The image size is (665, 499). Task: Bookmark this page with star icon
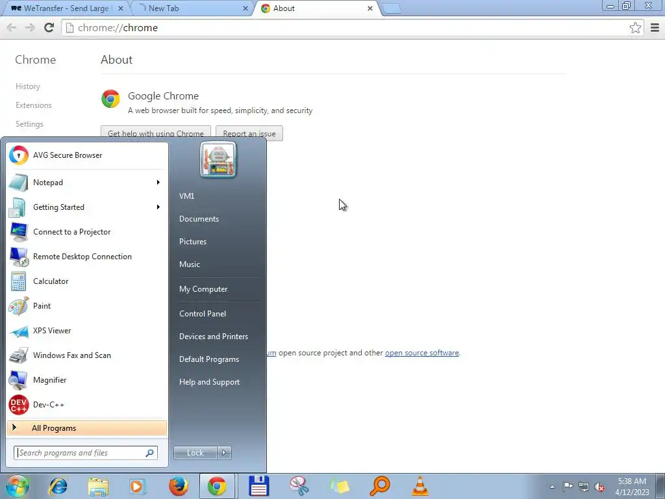[635, 27]
